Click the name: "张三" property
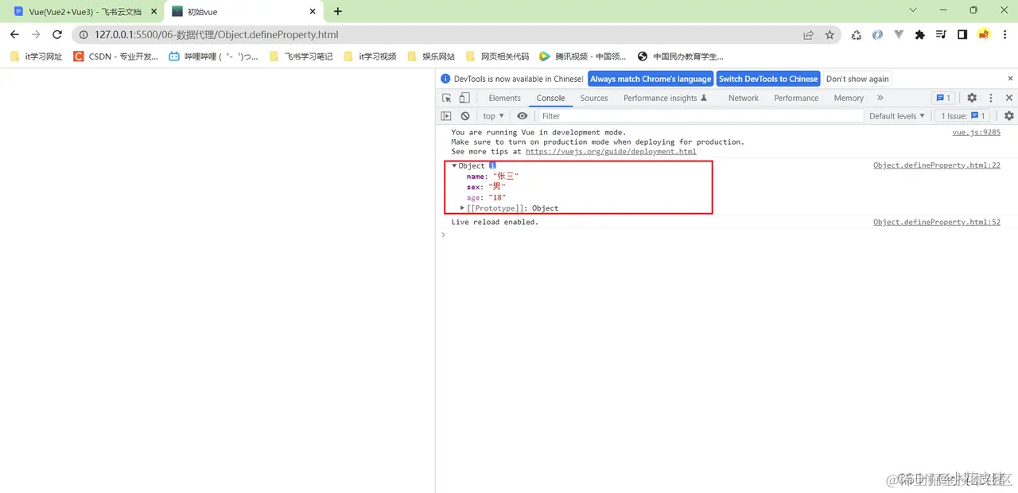This screenshot has width=1018, height=493. (492, 177)
